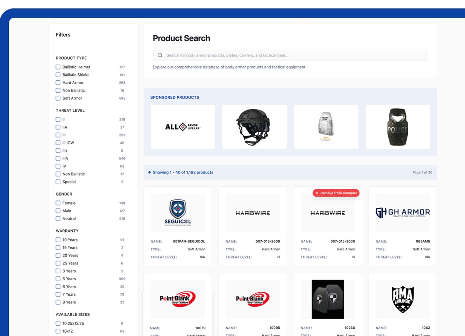Check the 10 Years warranty filter
This screenshot has width=465, height=336.
[x=58, y=240]
